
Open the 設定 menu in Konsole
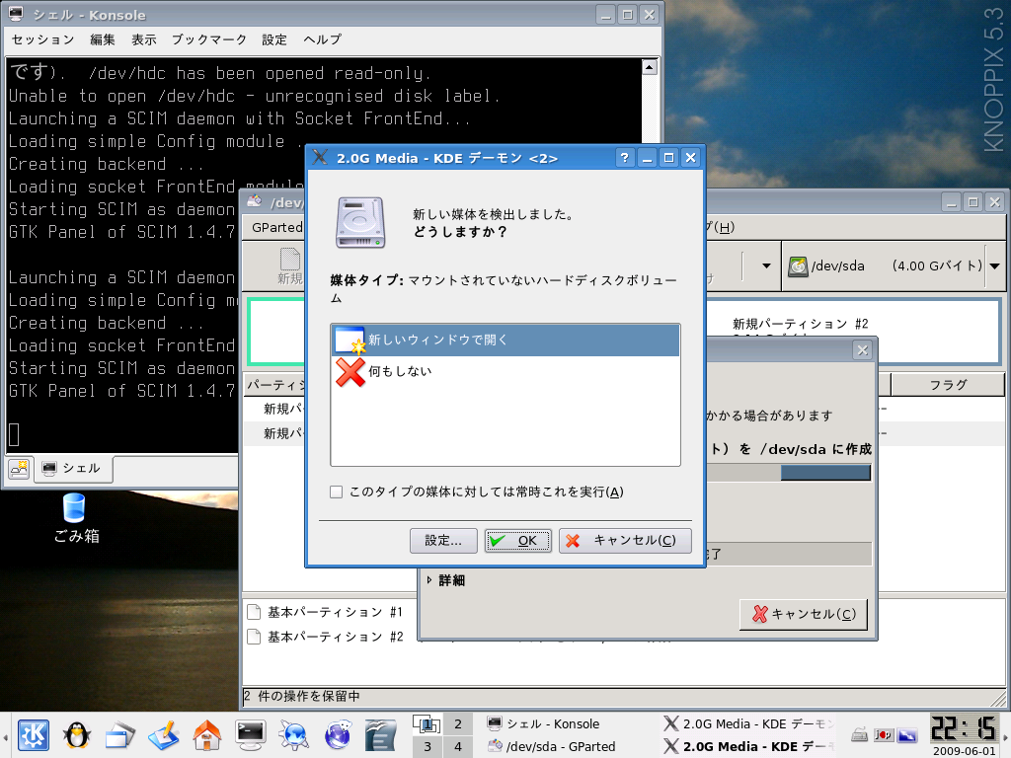274,39
